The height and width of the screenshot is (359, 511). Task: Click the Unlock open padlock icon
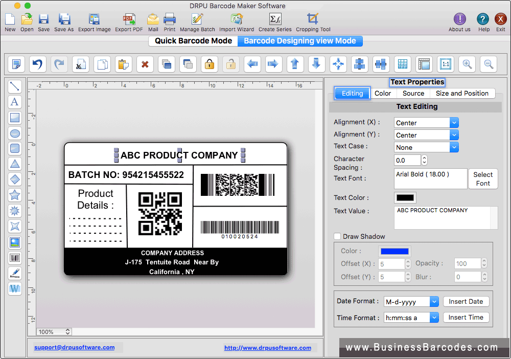coord(231,64)
